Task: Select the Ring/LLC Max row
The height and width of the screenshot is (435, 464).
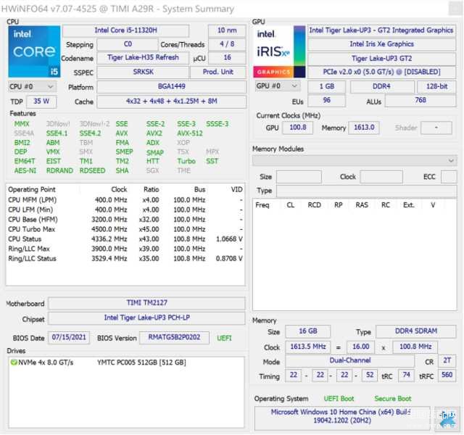Action: [x=125, y=249]
